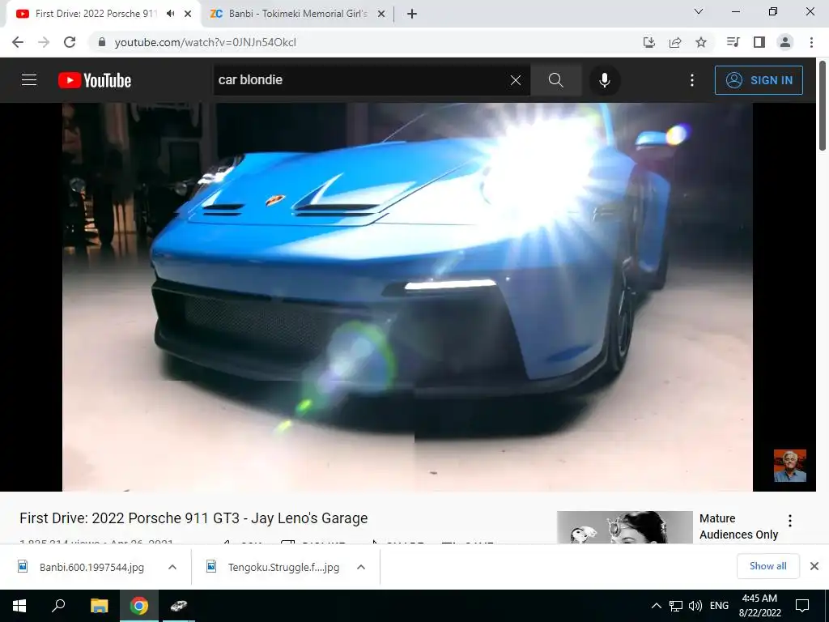Click the address bar URL
829x622 pixels.
coord(205,42)
